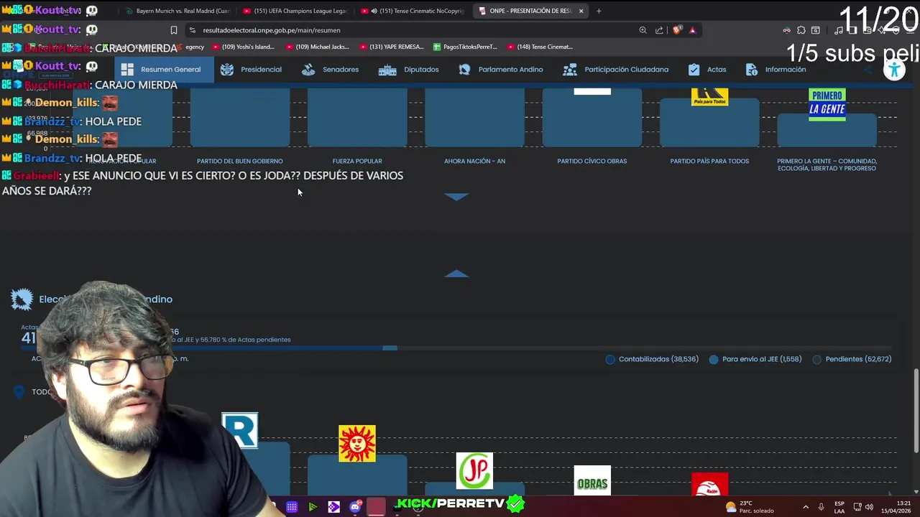Click the page vertical scrollbar

click(916, 411)
